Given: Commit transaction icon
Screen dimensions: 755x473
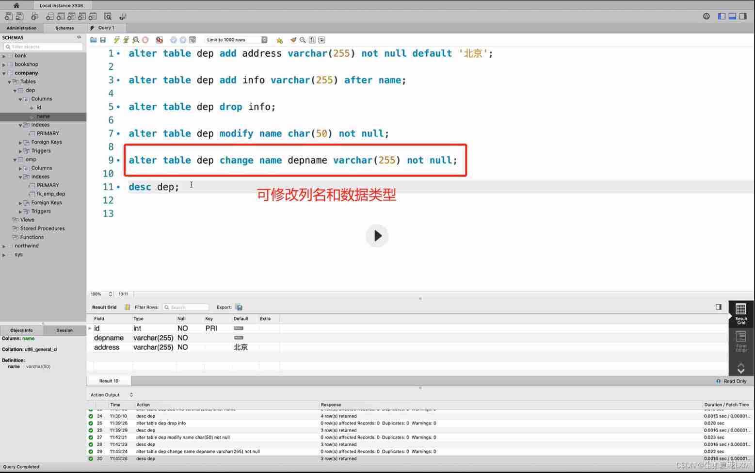Looking at the screenshot, I should (x=173, y=40).
